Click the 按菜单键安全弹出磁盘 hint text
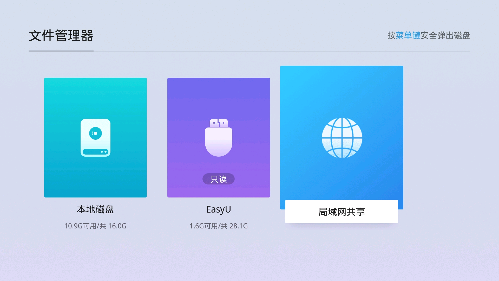The width and height of the screenshot is (499, 281). click(x=429, y=35)
